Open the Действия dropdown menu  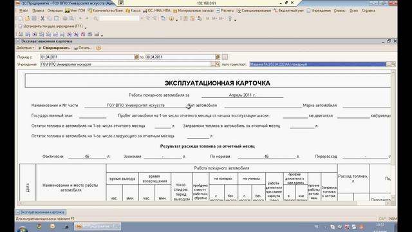[x=25, y=48]
